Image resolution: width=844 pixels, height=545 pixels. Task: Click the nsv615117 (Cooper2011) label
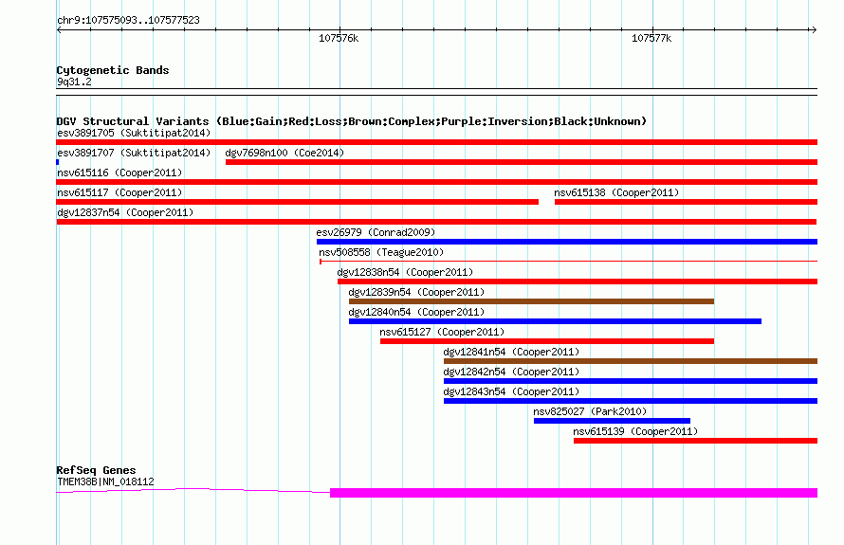click(119, 192)
